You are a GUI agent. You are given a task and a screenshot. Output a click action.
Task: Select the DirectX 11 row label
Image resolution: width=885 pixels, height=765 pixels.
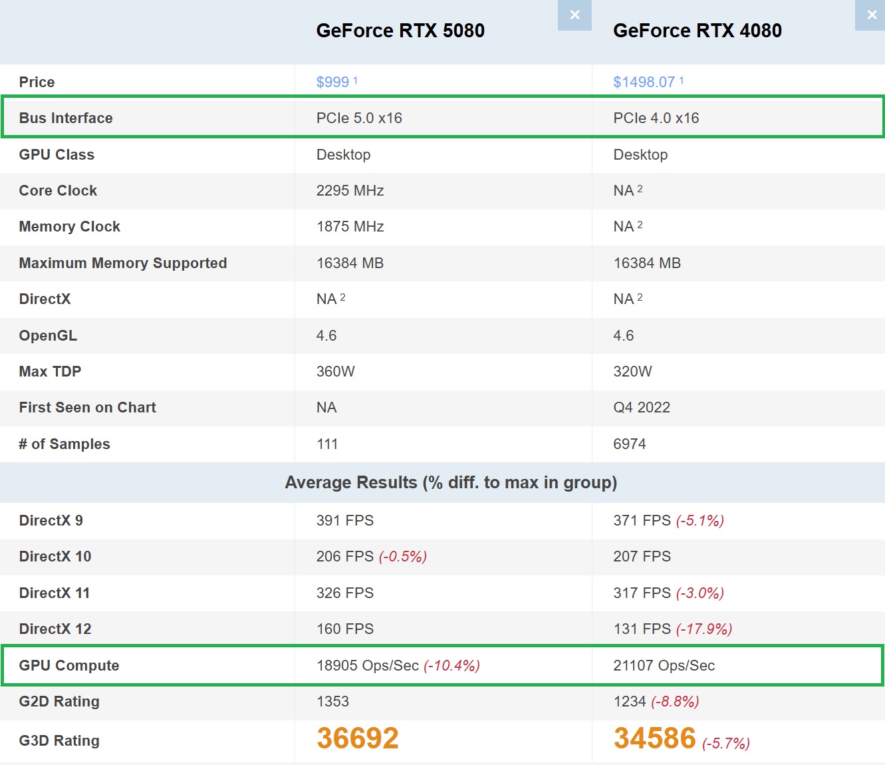[x=55, y=593]
